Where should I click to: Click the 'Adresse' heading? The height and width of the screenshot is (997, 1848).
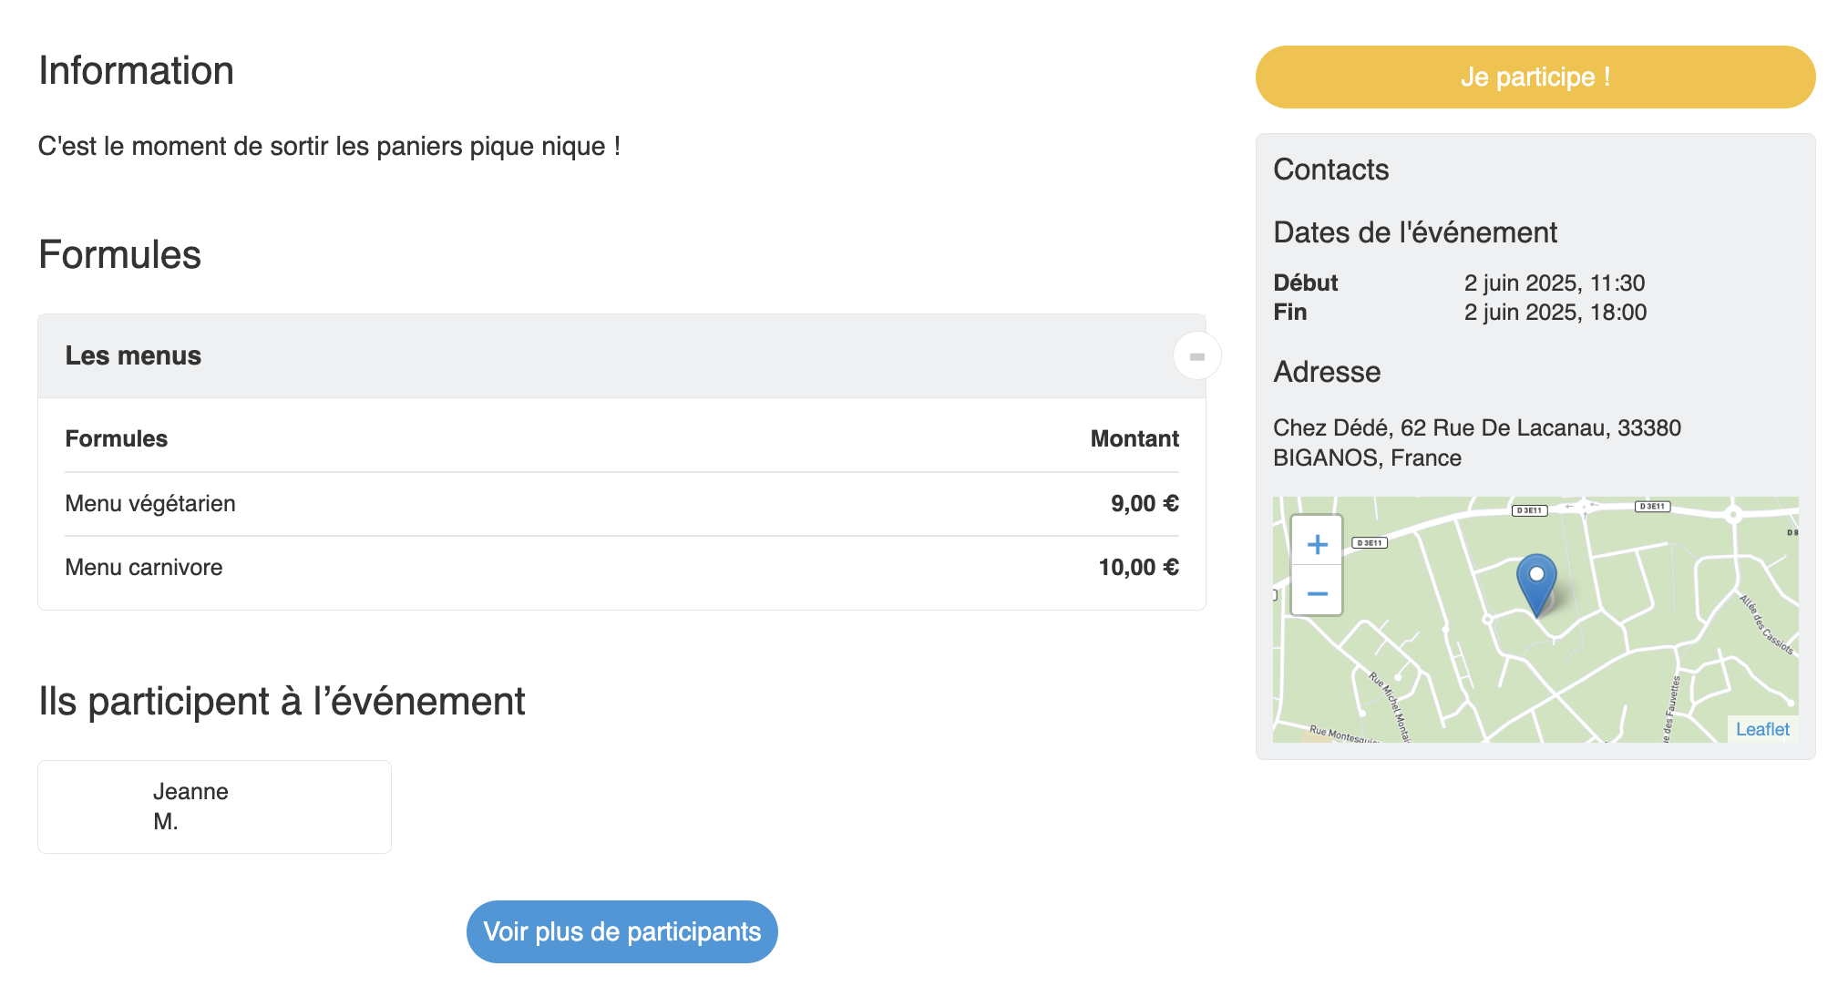tap(1327, 372)
